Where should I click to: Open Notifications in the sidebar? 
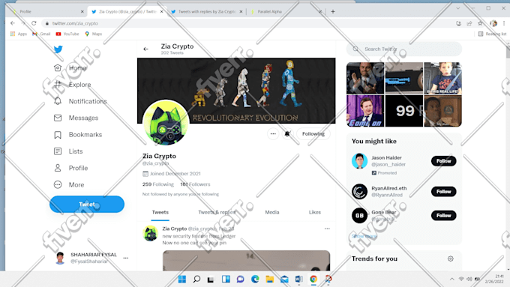click(x=80, y=101)
